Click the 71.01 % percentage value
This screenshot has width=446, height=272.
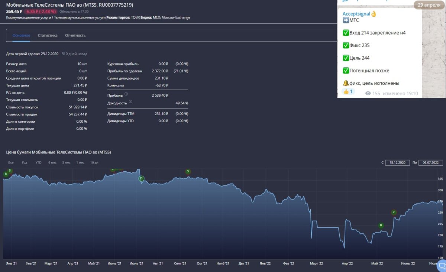[181, 71]
